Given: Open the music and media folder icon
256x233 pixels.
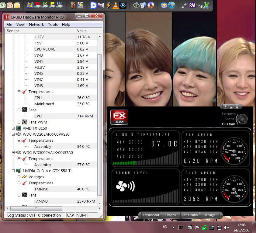Looking at the screenshot, I should tap(143, 5).
